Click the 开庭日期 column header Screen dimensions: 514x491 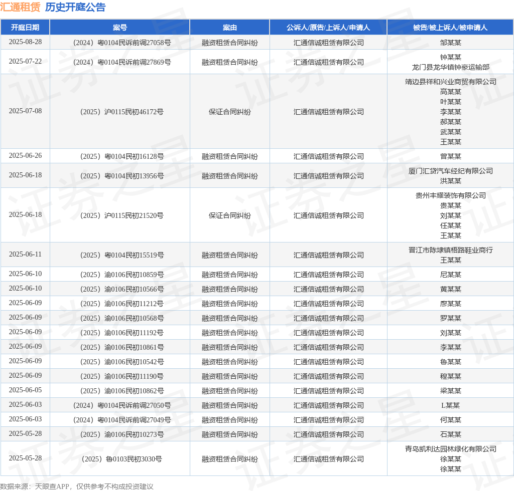[25, 28]
